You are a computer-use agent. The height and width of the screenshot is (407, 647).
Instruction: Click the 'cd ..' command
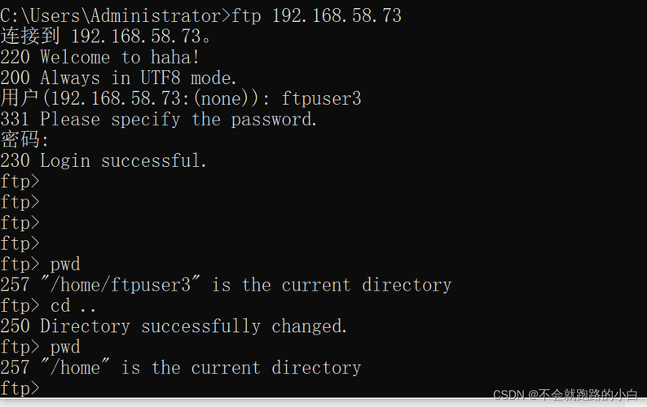point(73,305)
